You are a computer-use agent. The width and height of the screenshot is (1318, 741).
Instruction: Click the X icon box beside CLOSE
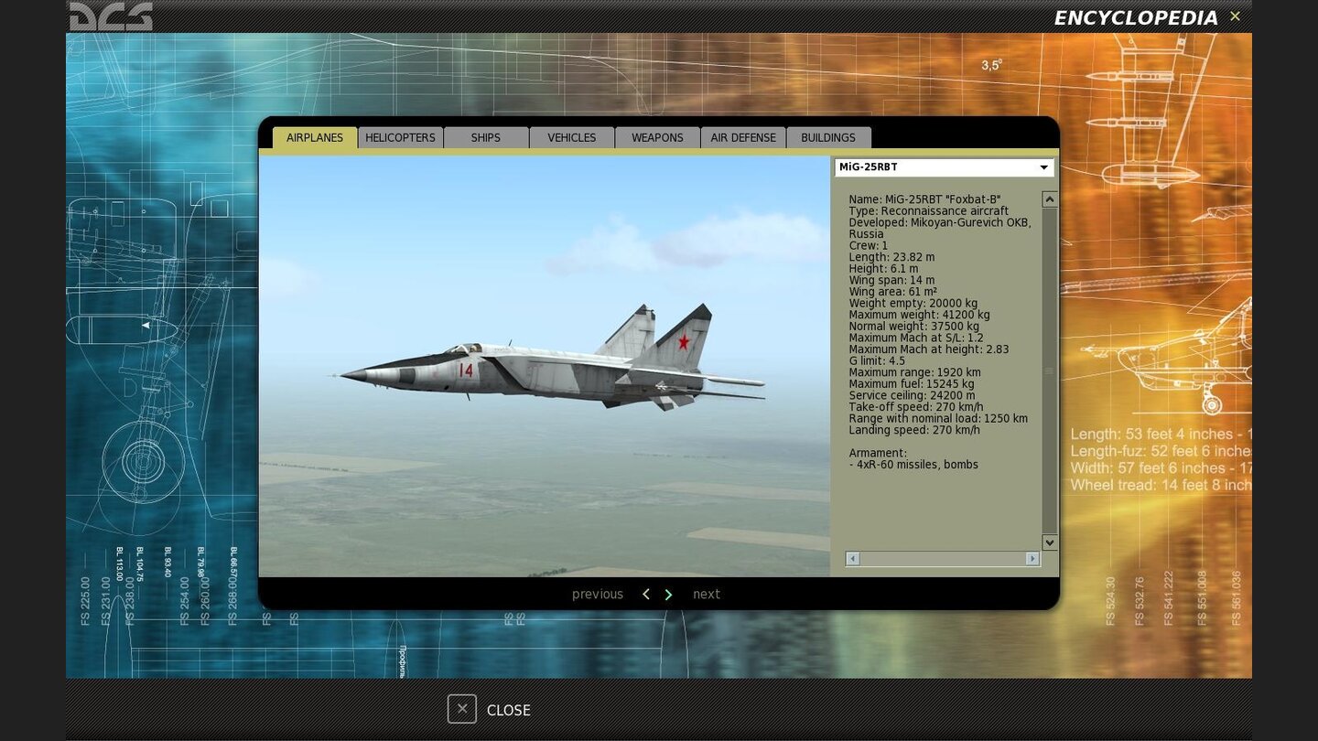pos(462,709)
